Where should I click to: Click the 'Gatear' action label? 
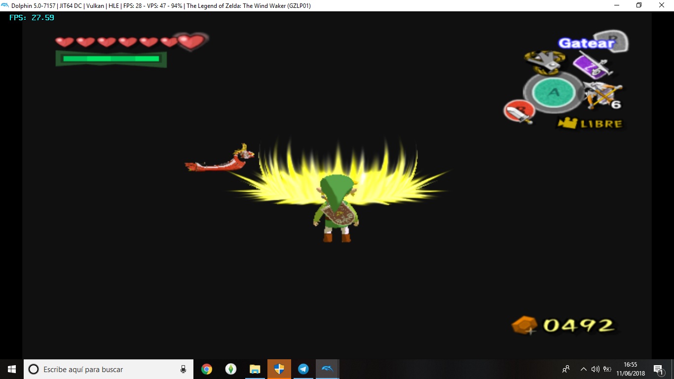pos(586,43)
